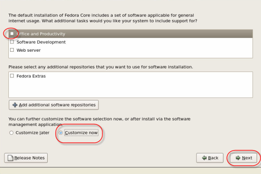Select the Customize later radio button
This screenshot has height=174, width=261.
click(x=11, y=132)
